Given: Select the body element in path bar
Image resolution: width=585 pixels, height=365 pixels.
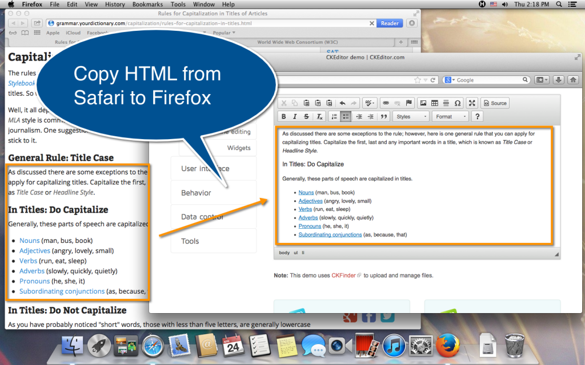Looking at the screenshot, I should pyautogui.click(x=285, y=253).
